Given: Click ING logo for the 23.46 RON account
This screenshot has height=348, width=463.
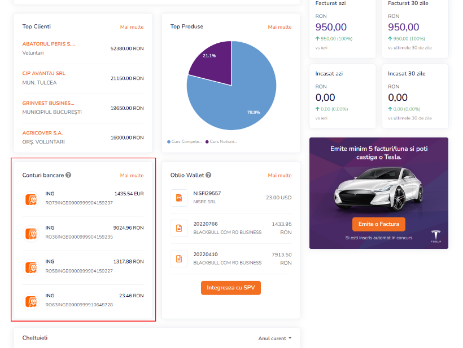Looking at the screenshot, I should pyautogui.click(x=31, y=302).
